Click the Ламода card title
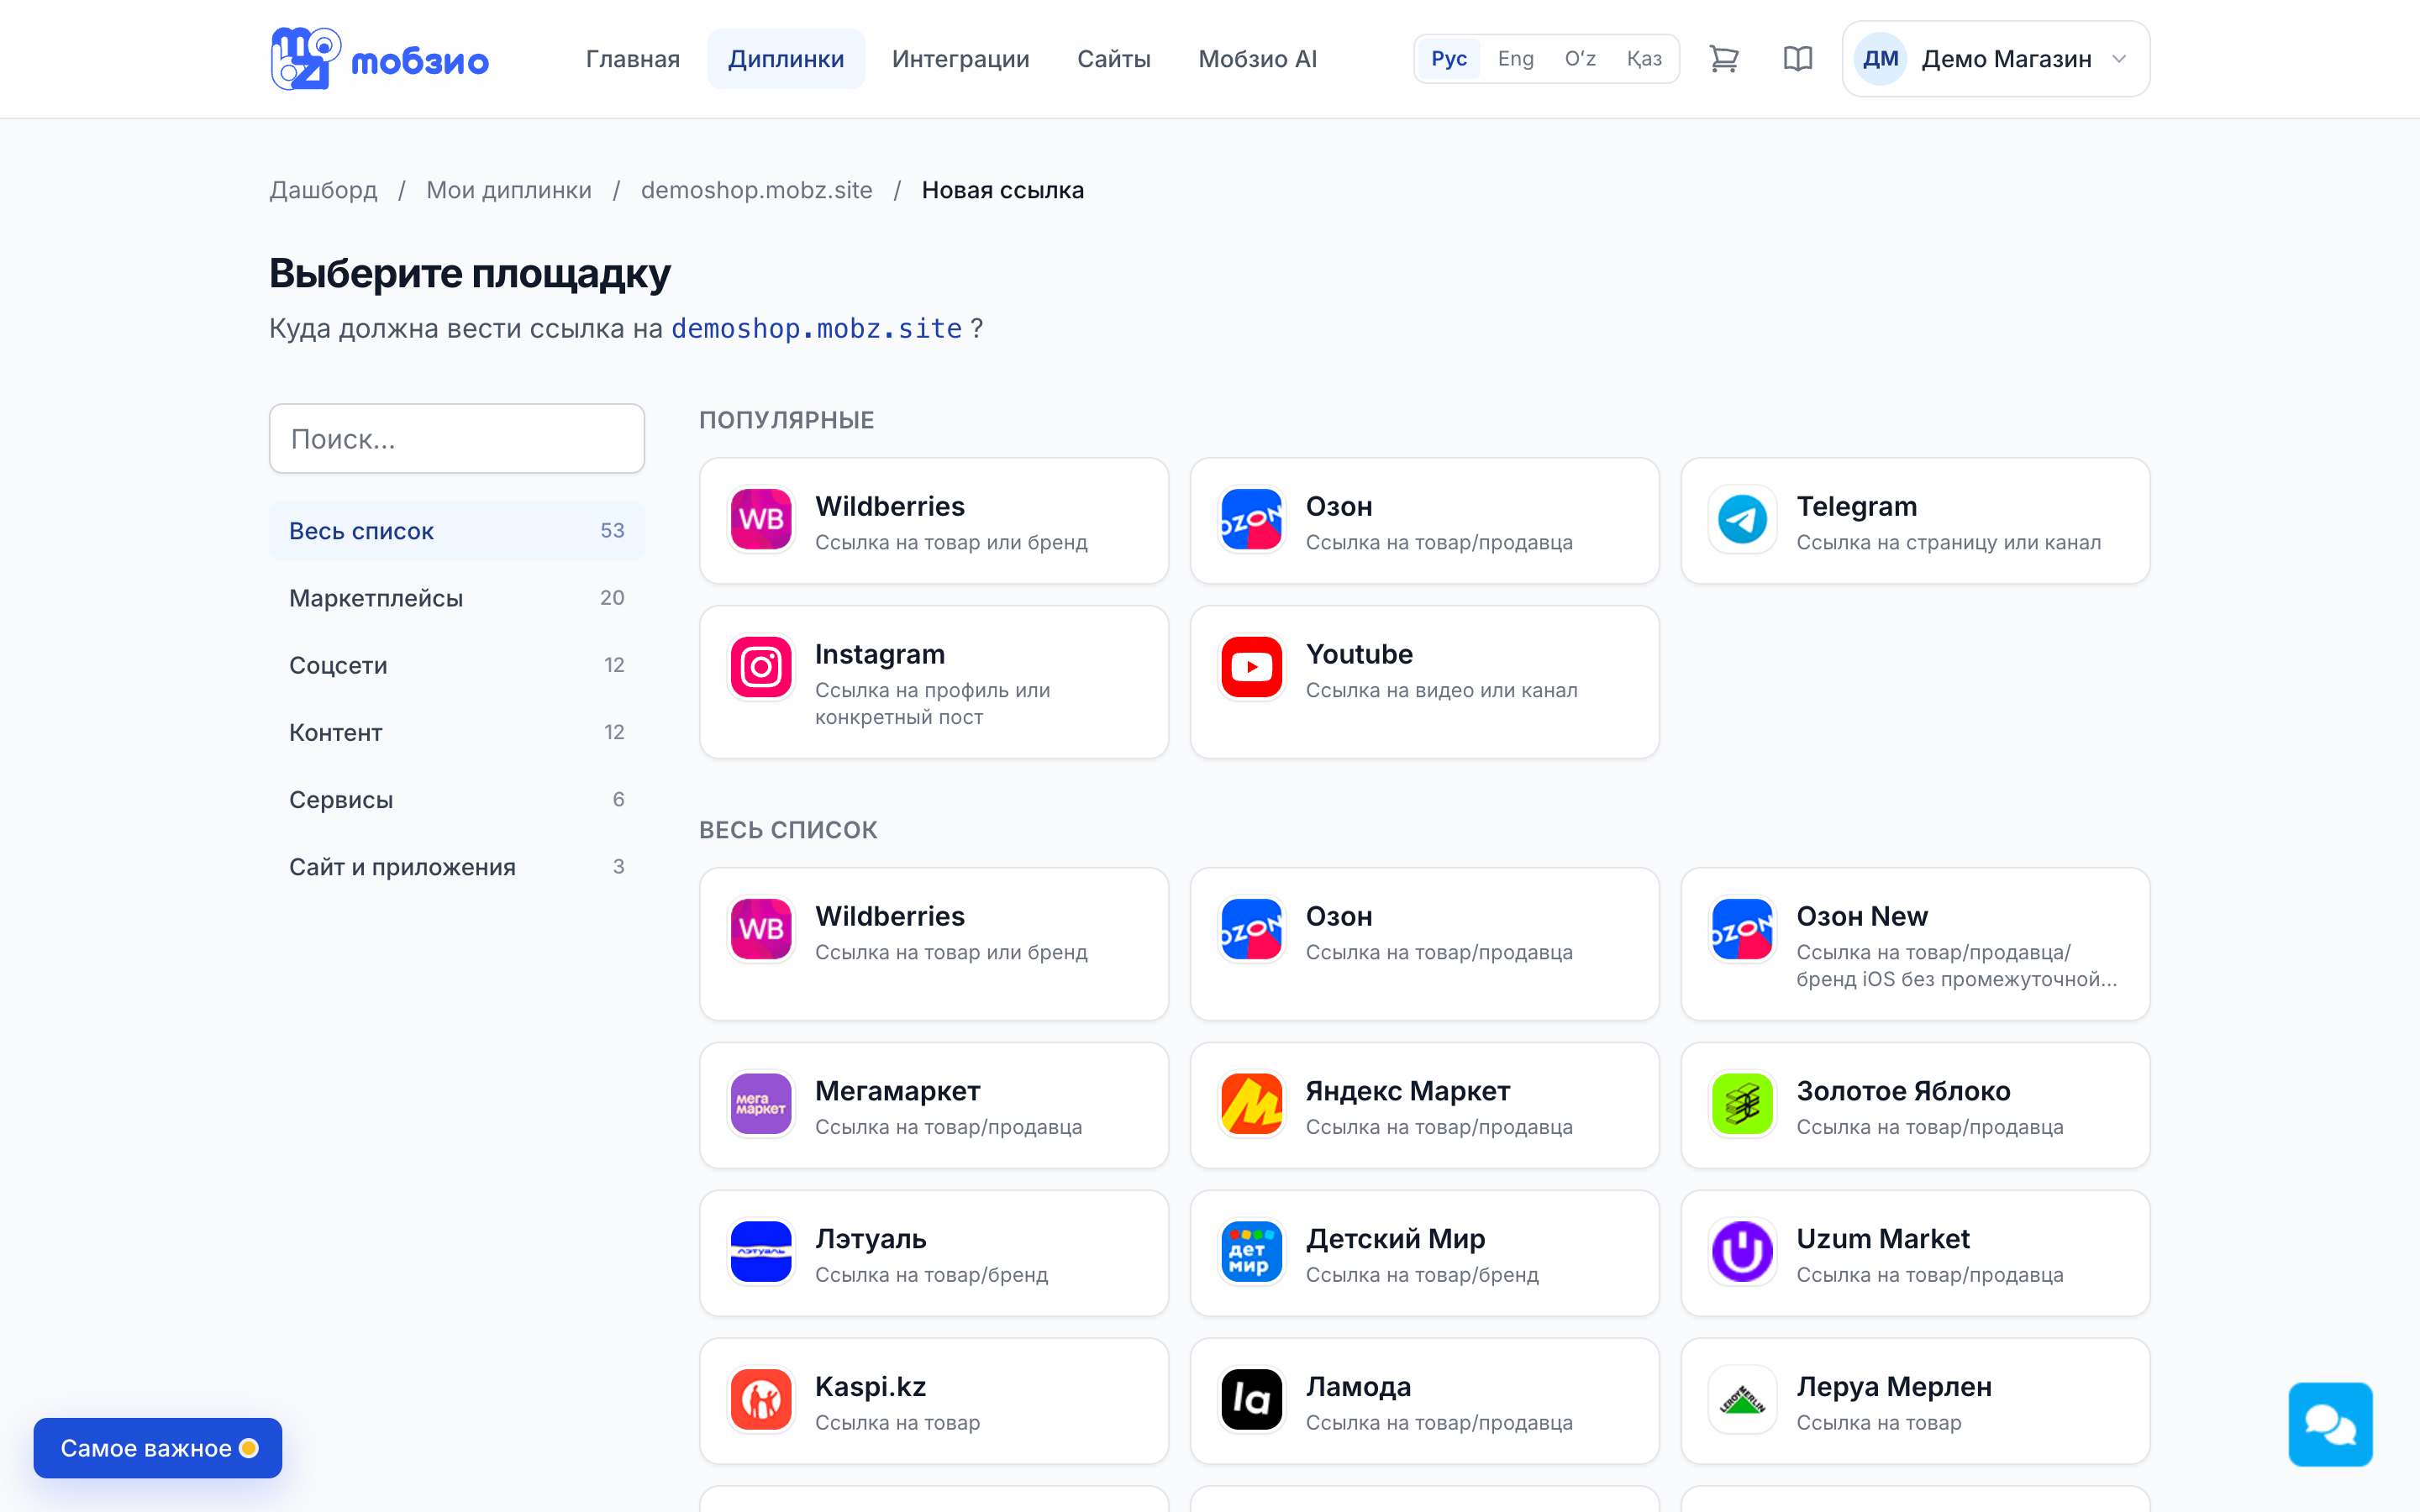Screen dimensions: 2420x1512 coord(1358,1387)
